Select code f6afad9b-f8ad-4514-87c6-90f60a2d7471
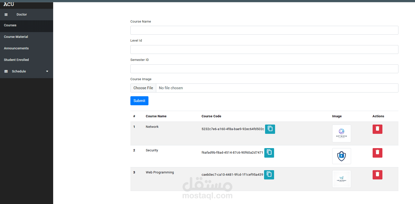 tap(232, 153)
